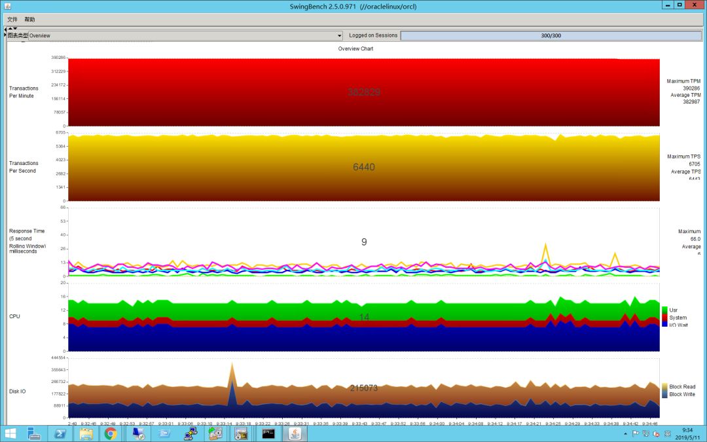Screen dimensions: 707x442
Task: Open the 文件 (File) menu
Action: tap(12, 20)
